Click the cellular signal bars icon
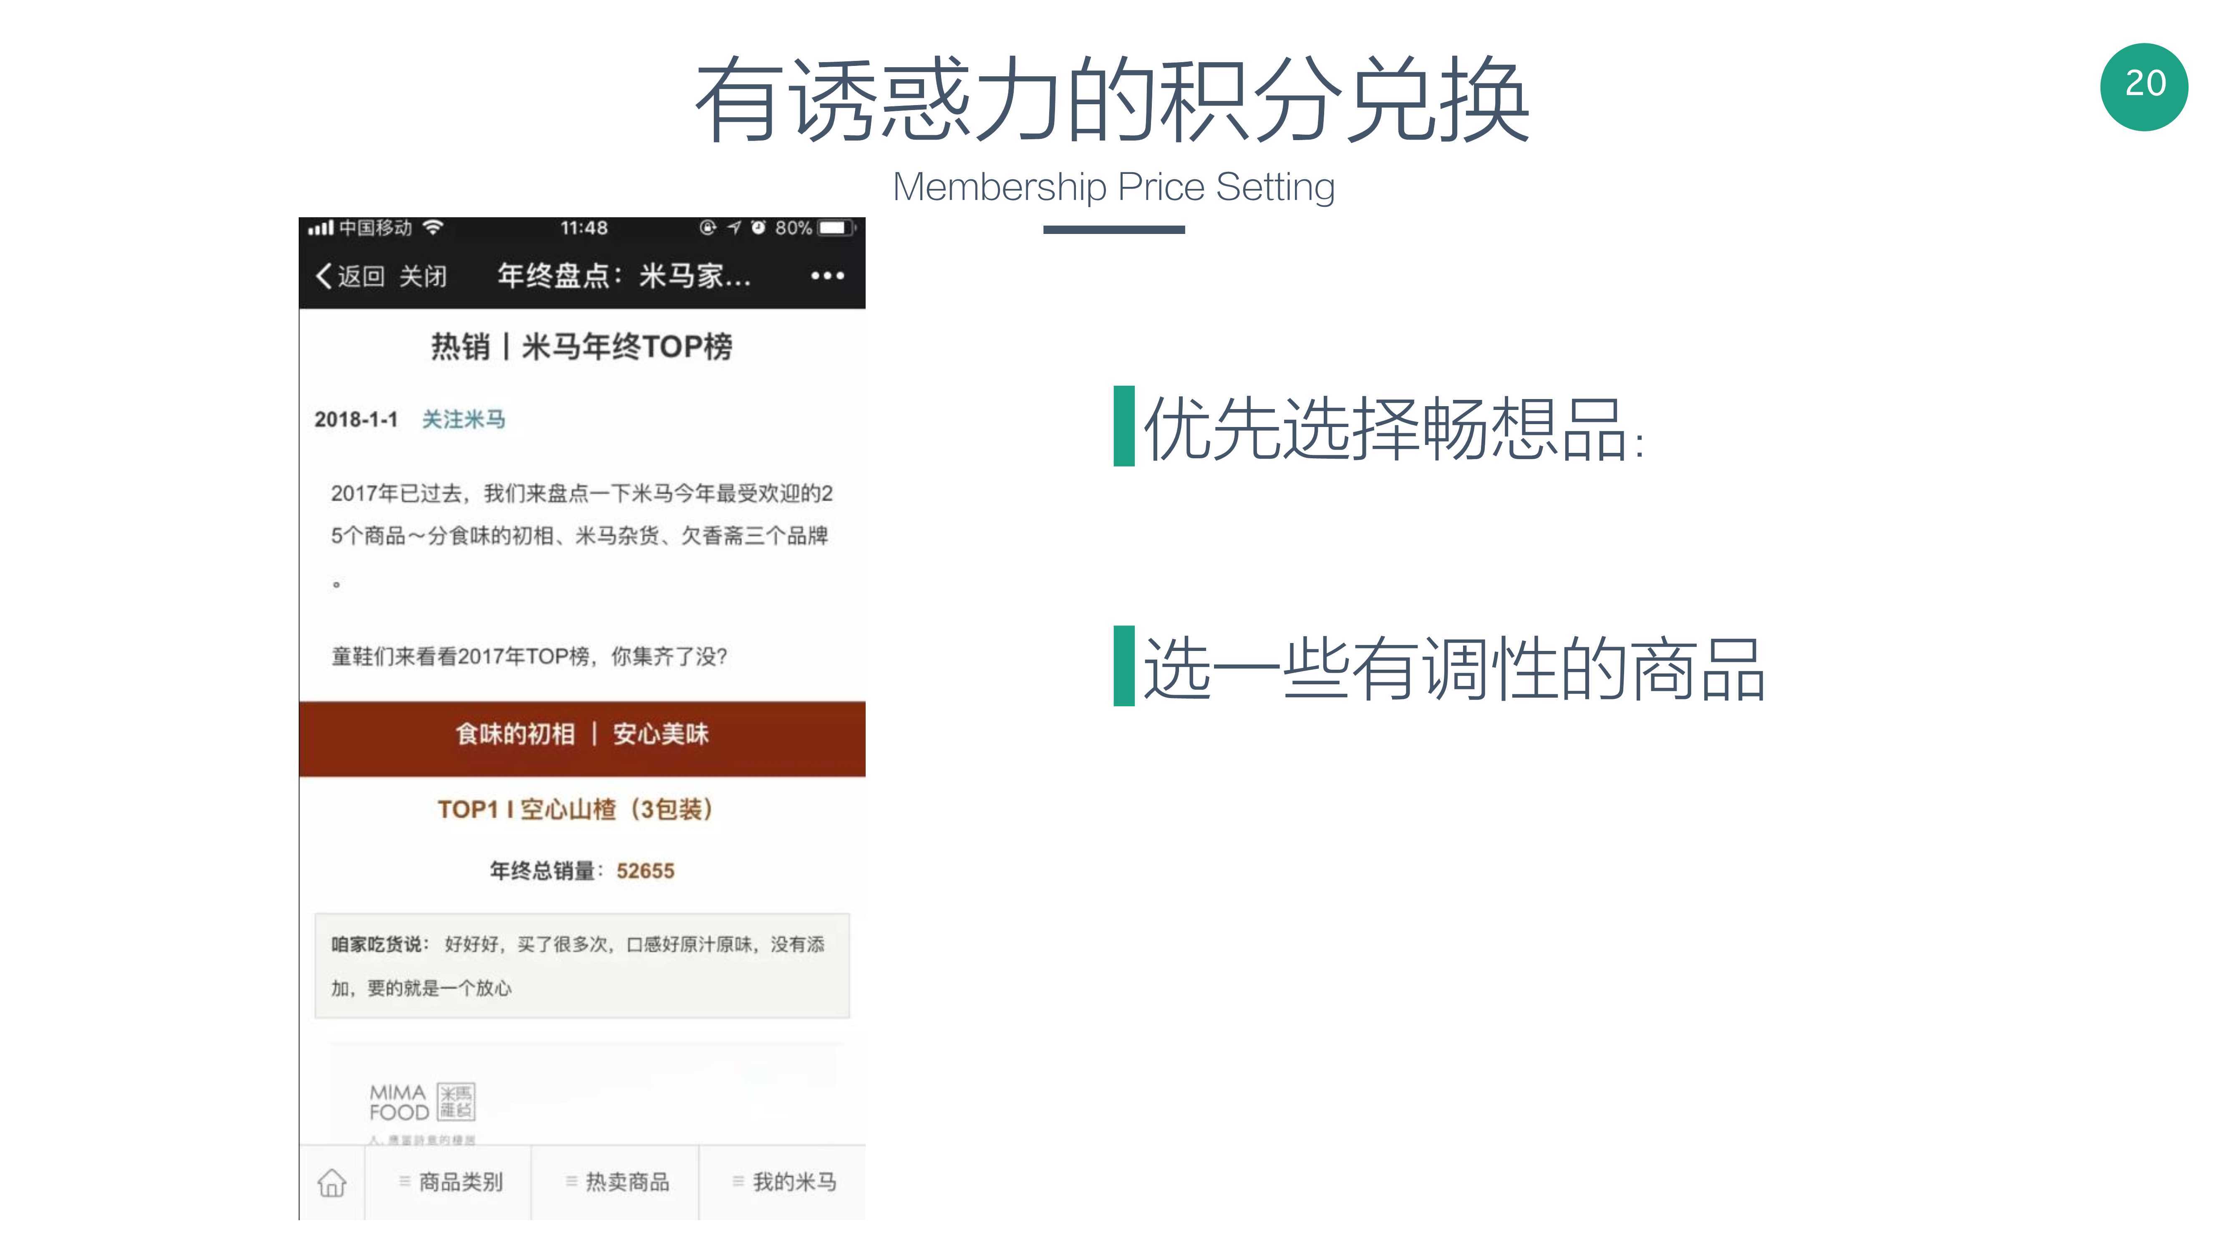 tap(320, 228)
